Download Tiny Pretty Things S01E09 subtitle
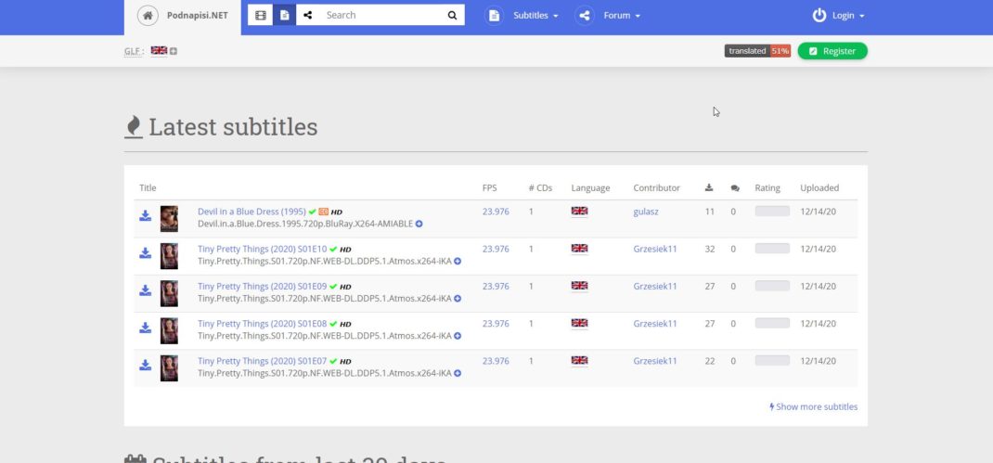993x463 pixels. 145,290
